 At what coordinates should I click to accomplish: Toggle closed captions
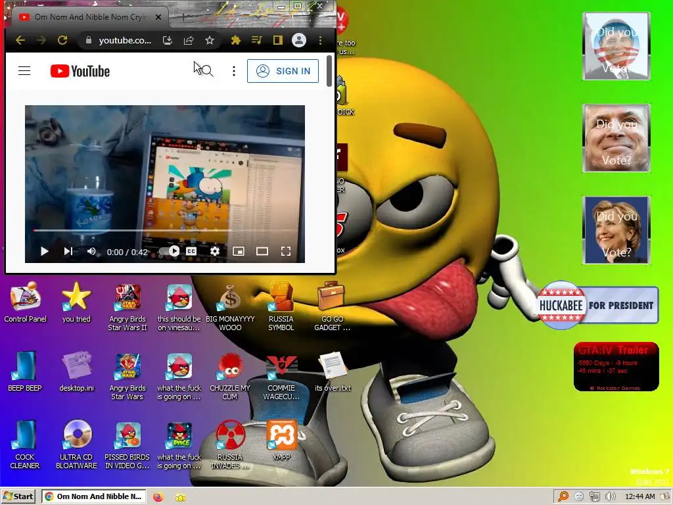(x=191, y=251)
